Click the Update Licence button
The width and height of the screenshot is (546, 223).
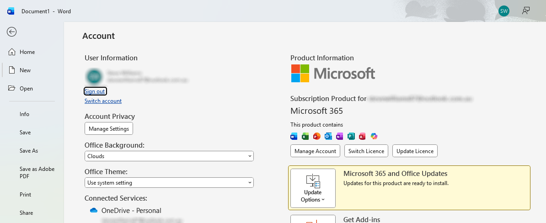coord(415,151)
